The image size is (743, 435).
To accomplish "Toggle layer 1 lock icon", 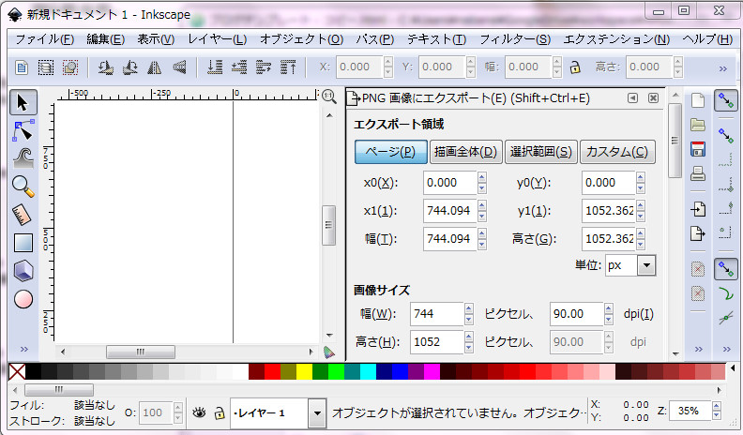I will coord(219,412).
